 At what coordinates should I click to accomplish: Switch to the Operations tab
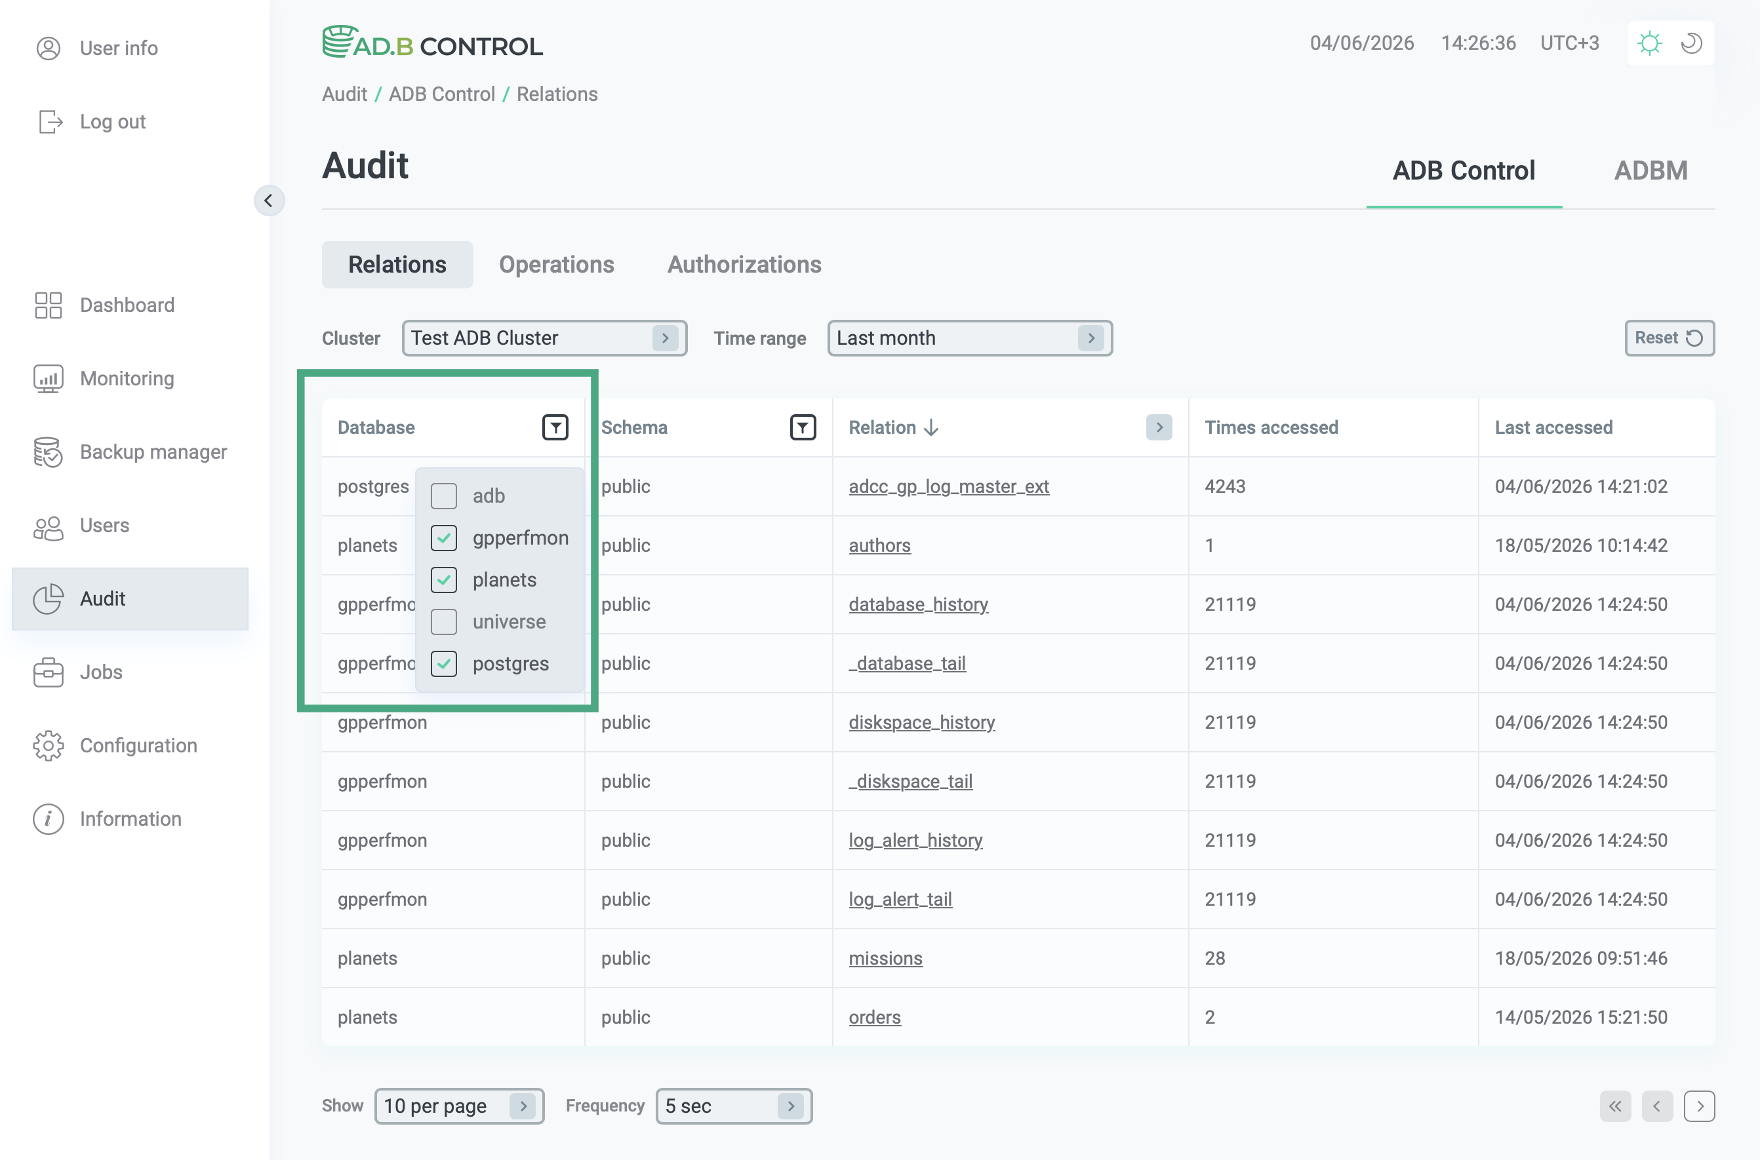557,265
